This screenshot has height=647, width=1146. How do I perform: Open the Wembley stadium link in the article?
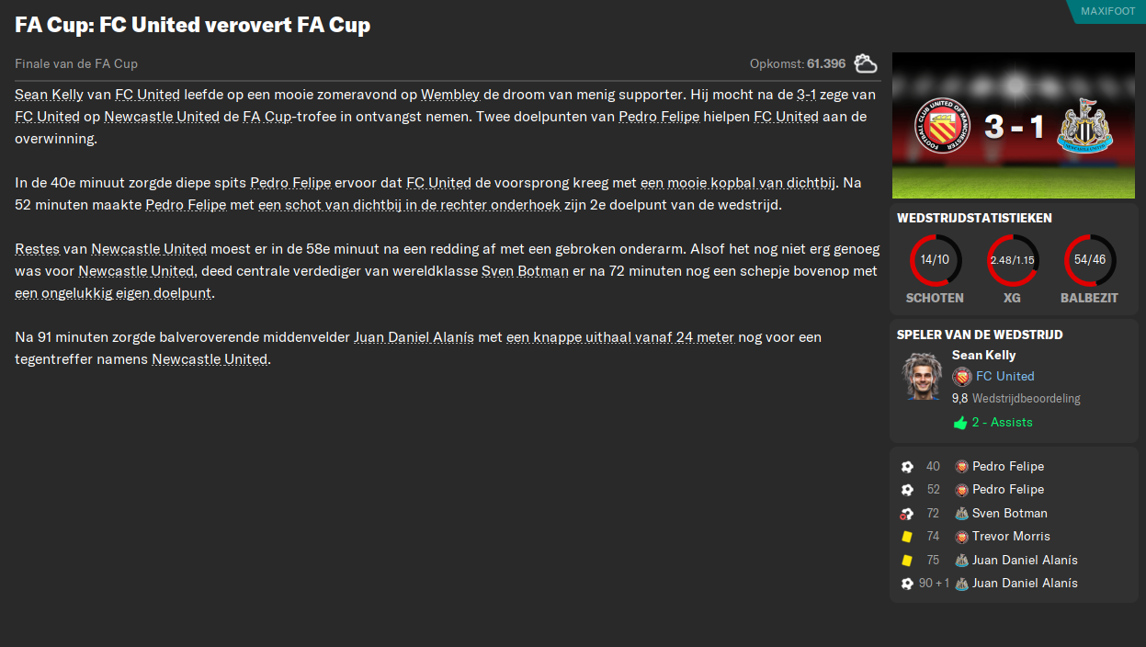pos(450,95)
